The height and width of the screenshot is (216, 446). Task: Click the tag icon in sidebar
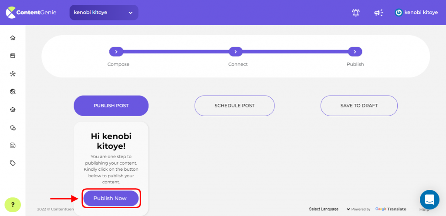click(13, 163)
